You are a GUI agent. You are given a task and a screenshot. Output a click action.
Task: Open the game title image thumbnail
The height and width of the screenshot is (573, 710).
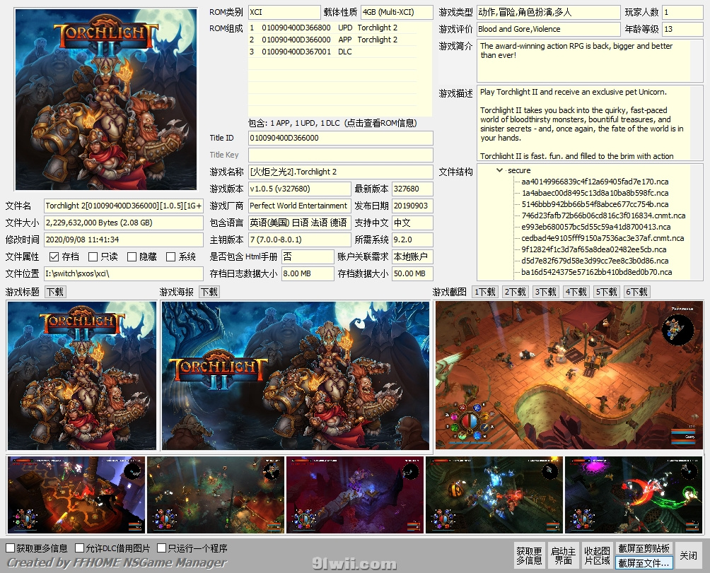click(x=82, y=375)
